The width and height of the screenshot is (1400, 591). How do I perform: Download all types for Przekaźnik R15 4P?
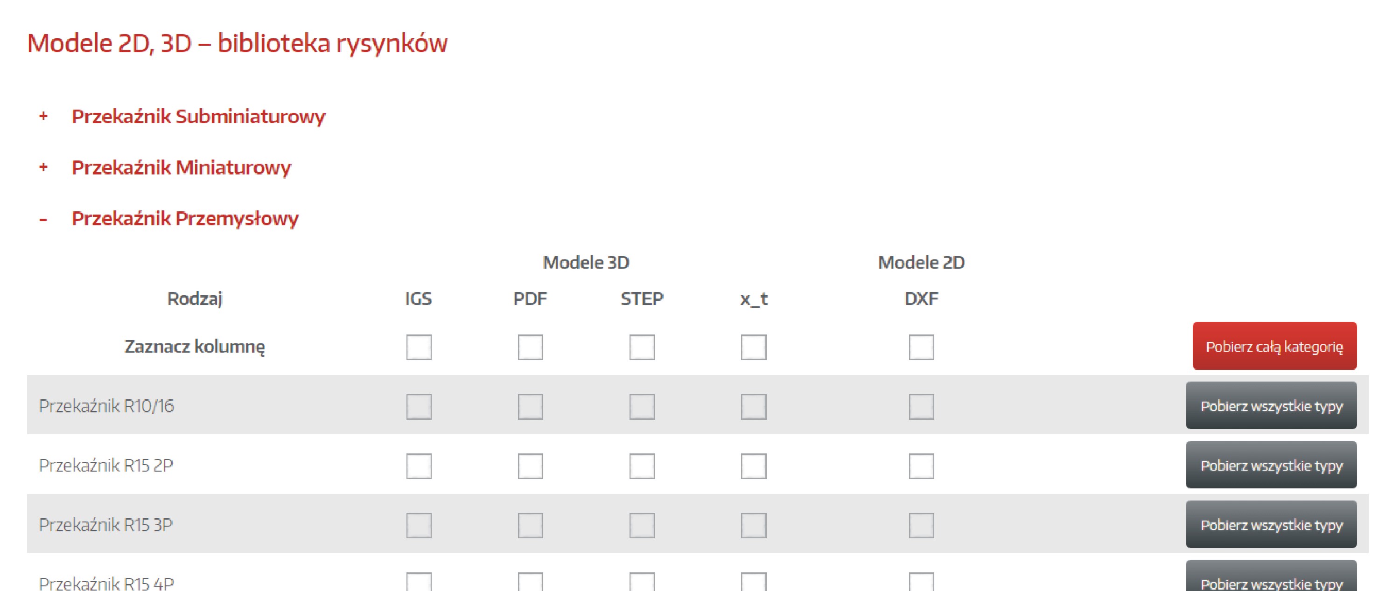(1271, 579)
